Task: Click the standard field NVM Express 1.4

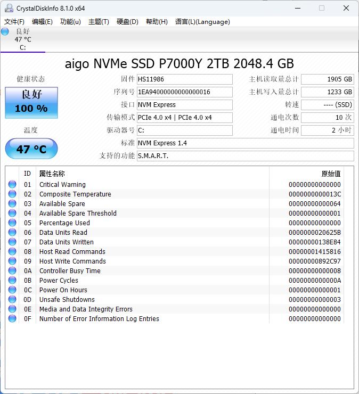Action: click(246, 143)
